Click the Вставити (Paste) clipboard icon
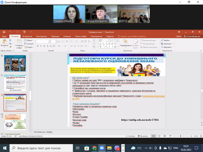The height and width of the screenshot is (152, 203). pos(4,42)
